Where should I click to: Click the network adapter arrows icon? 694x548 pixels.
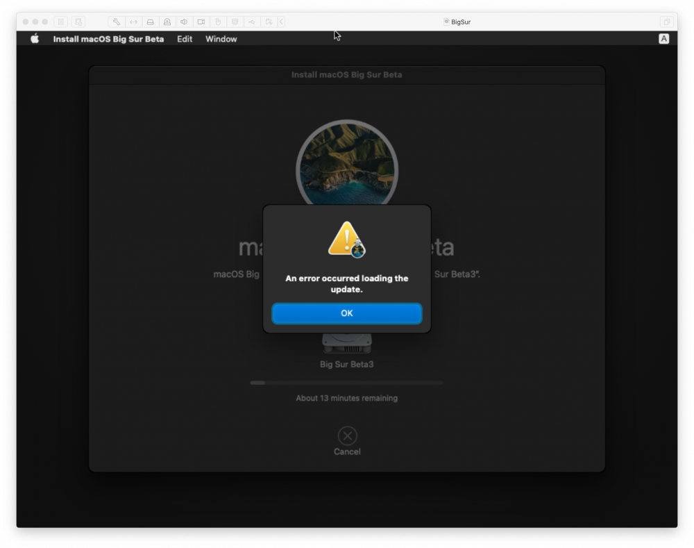pyautogui.click(x=133, y=22)
